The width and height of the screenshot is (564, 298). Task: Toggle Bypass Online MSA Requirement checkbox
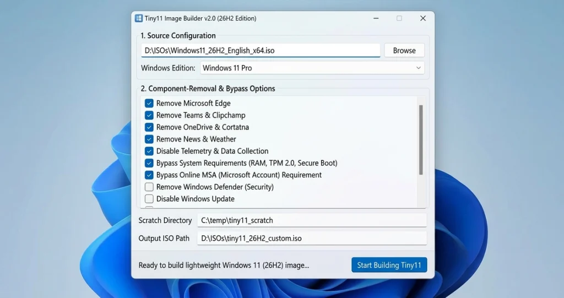tap(149, 175)
